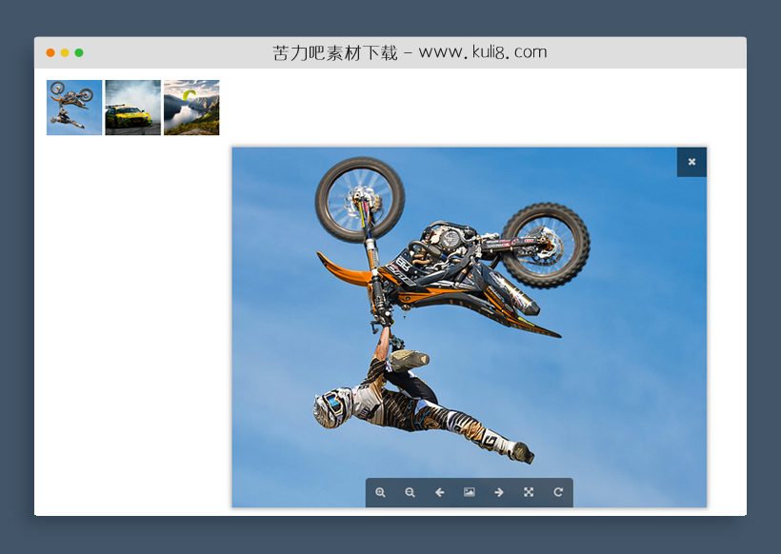Viewport: 781px width, 554px height.
Task: Advance to next image with right arrow
Action: click(498, 492)
